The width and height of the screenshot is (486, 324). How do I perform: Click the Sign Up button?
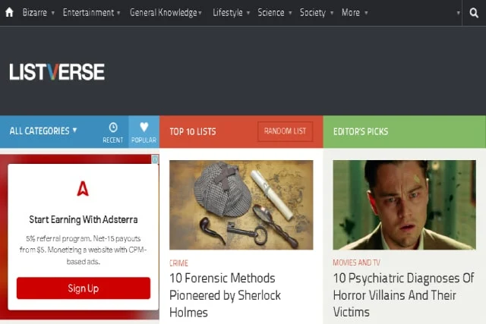click(84, 288)
